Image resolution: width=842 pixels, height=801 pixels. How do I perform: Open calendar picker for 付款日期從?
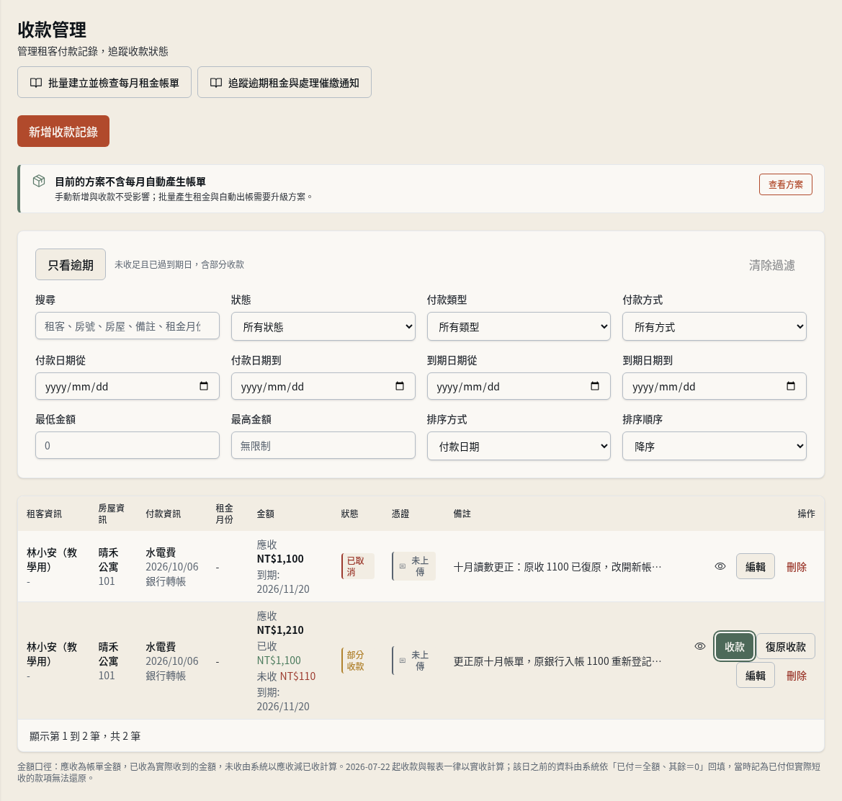(x=204, y=386)
